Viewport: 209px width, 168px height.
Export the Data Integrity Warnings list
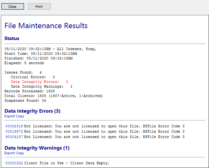[x=10, y=153]
